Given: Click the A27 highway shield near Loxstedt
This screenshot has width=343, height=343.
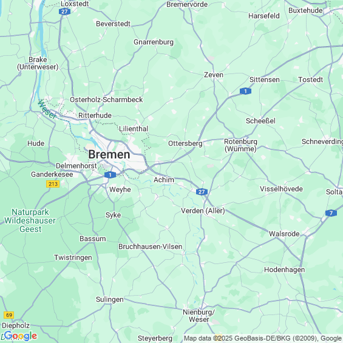Looking at the screenshot, I should [x=64, y=12].
